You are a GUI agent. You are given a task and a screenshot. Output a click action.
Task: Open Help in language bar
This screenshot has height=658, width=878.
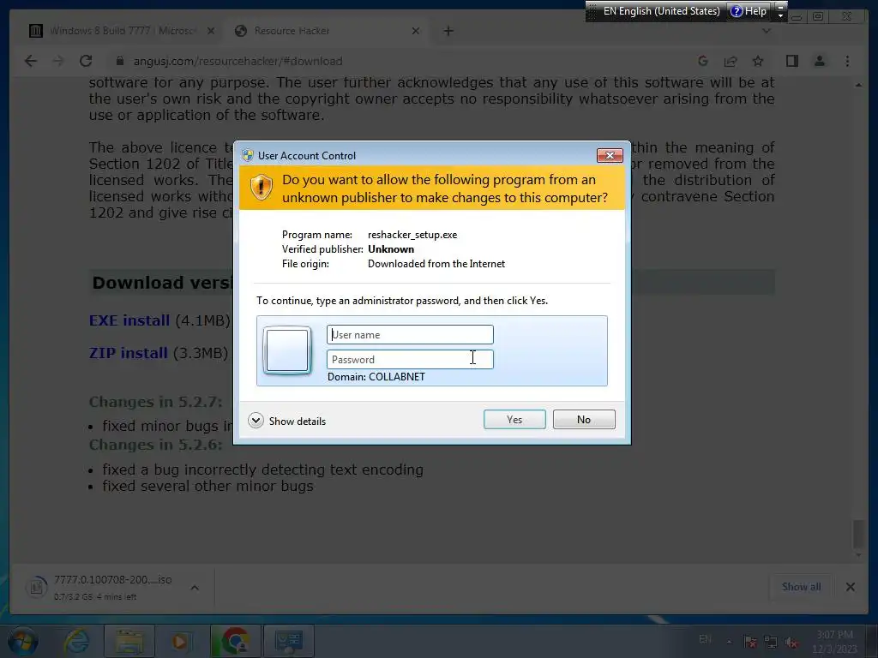point(749,10)
